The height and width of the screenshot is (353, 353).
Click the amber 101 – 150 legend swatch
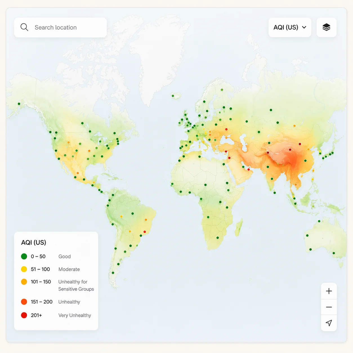pyautogui.click(x=24, y=282)
